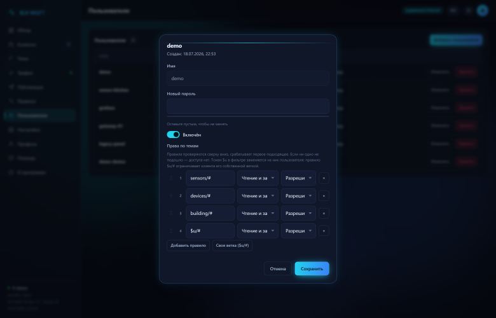The image size is (496, 318).
Task: Open Разреши dropdown for devices/# rule
Action: click(x=298, y=196)
